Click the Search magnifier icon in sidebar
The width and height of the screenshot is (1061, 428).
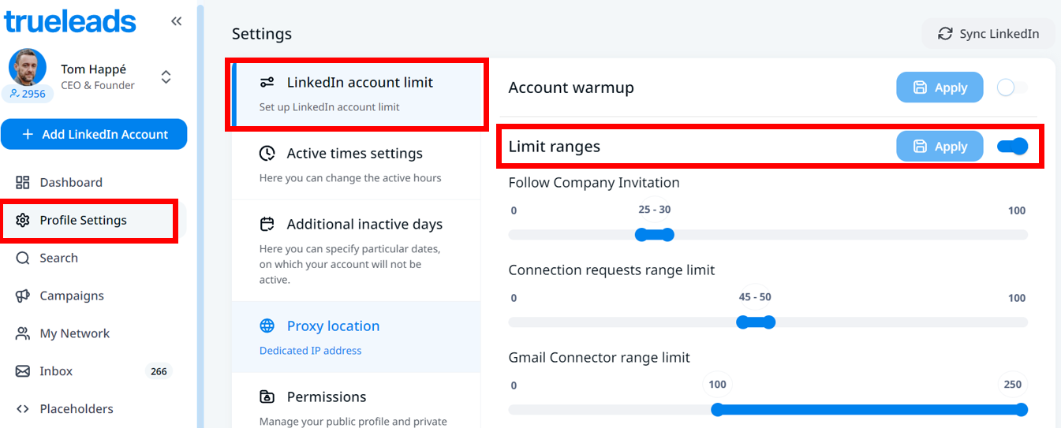(x=23, y=259)
